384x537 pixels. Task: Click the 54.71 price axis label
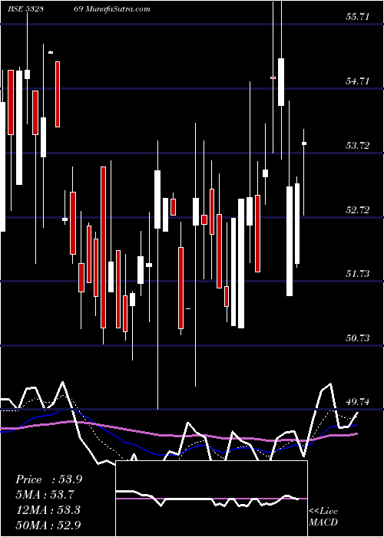pos(358,81)
